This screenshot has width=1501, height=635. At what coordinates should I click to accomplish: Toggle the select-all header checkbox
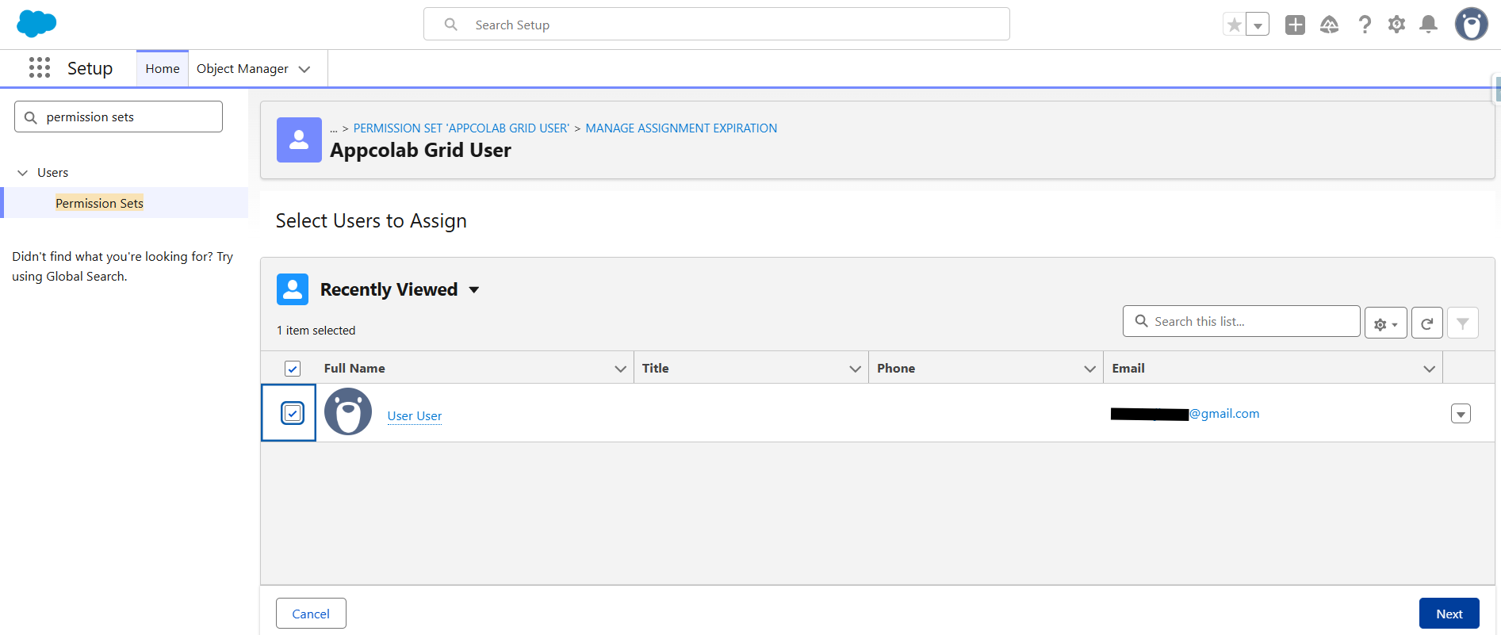coord(293,369)
